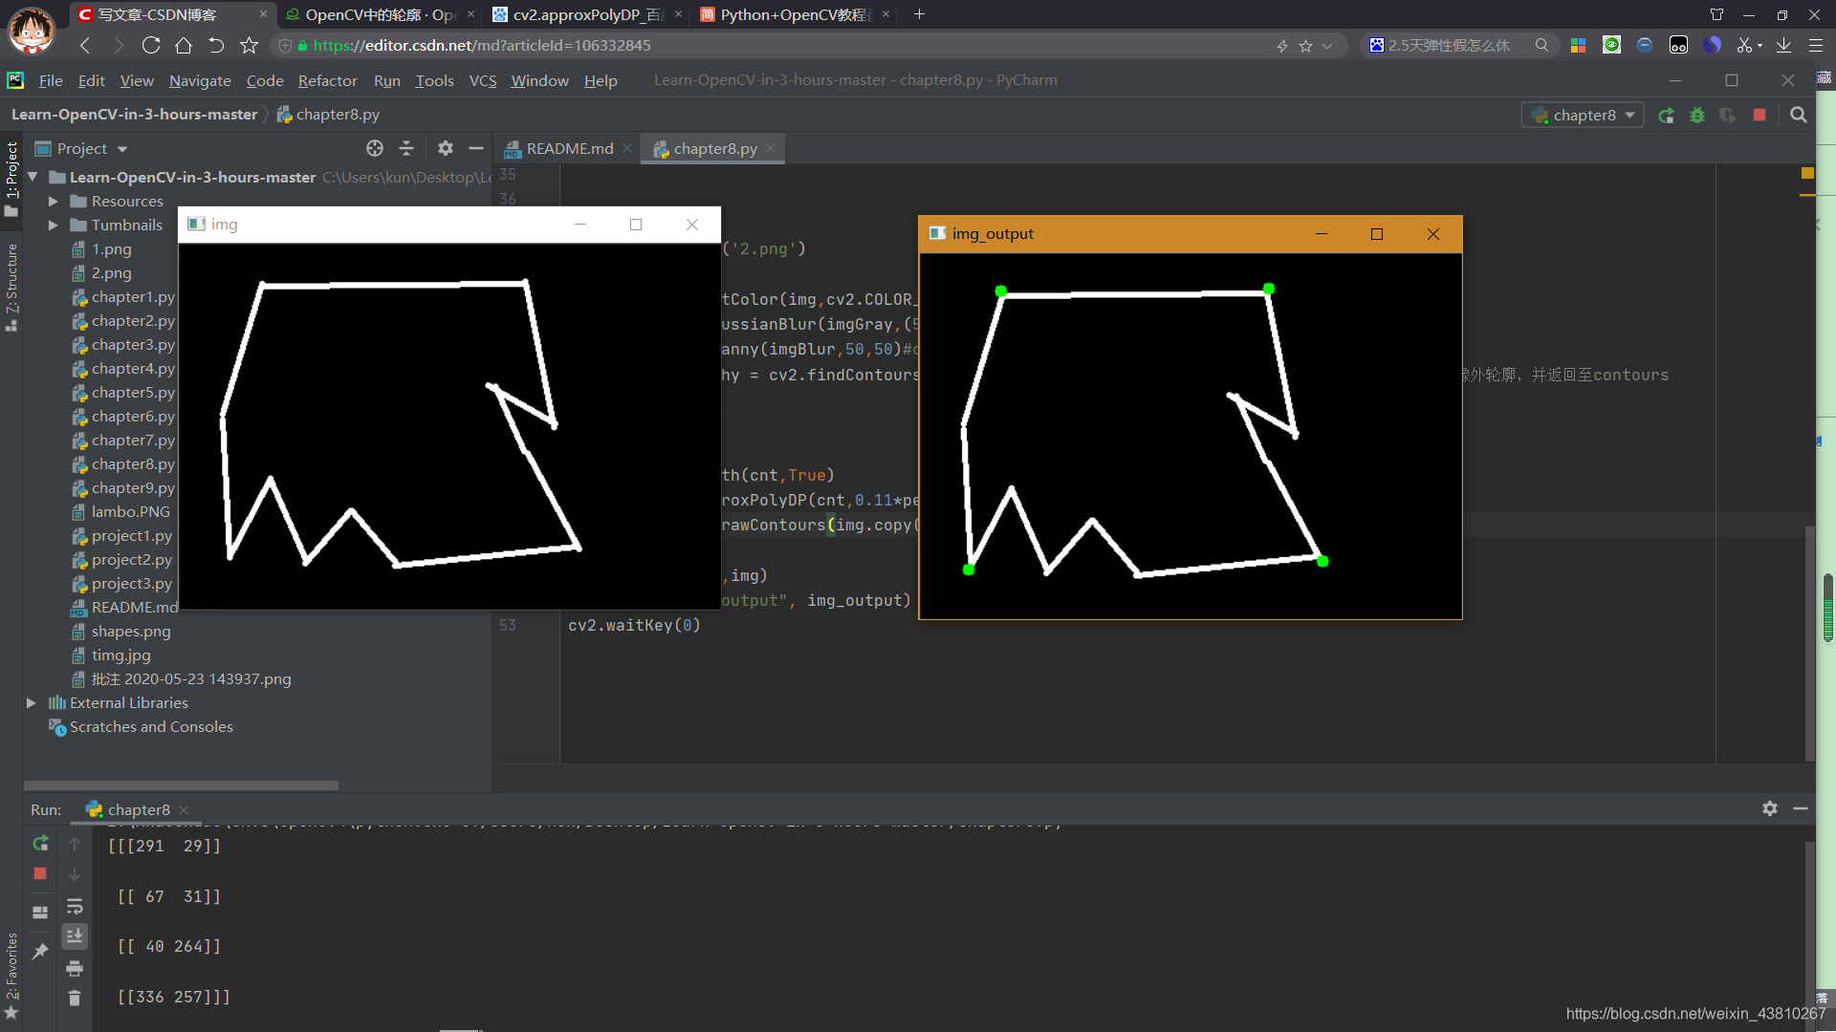The width and height of the screenshot is (1836, 1032).
Task: Open chapter5.py in project tree
Action: (133, 393)
